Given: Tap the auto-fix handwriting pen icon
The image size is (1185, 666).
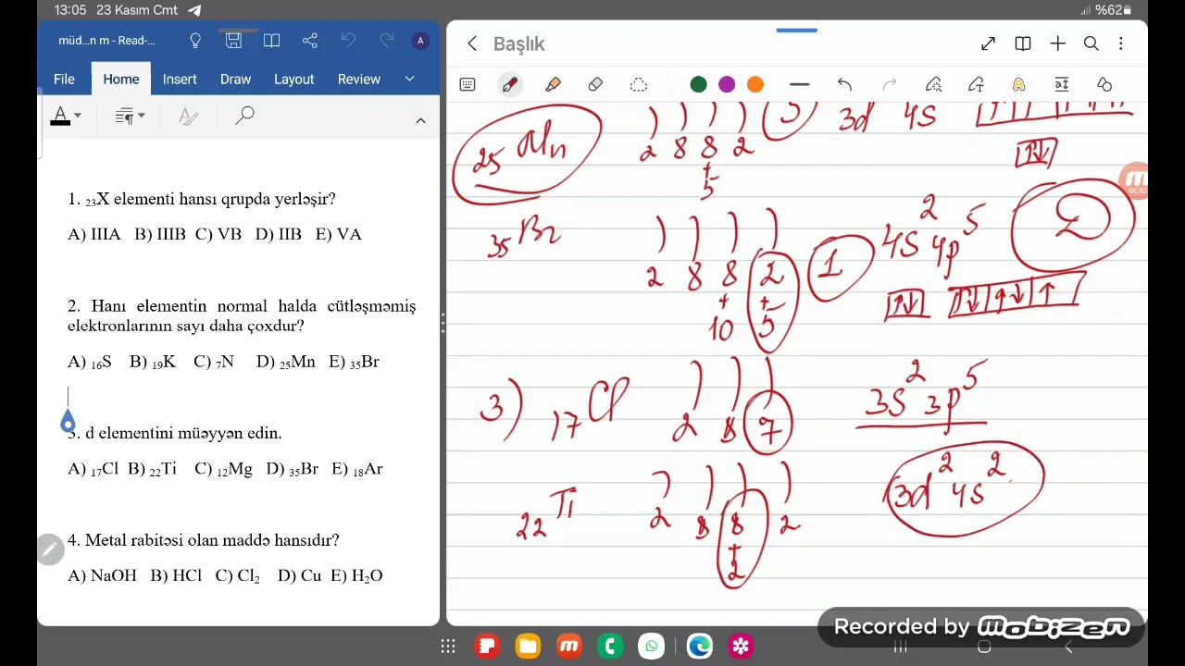Looking at the screenshot, I should tap(933, 85).
